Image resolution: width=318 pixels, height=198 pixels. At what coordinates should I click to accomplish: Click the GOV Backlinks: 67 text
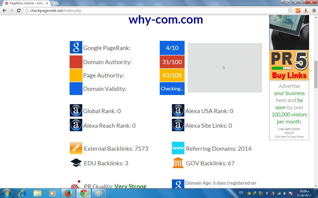pyautogui.click(x=210, y=163)
